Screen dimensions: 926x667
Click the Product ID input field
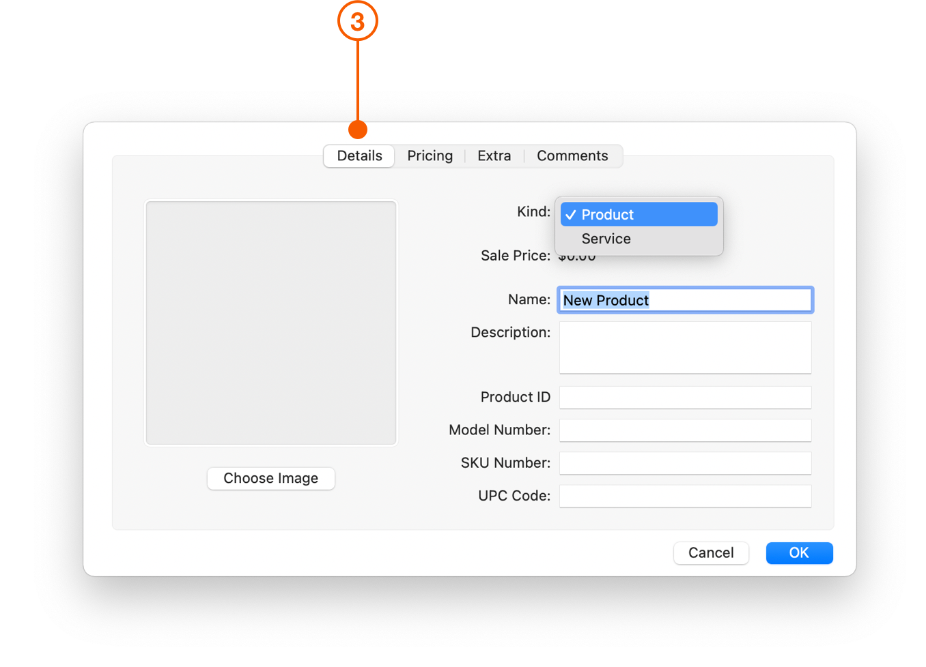tap(685, 397)
